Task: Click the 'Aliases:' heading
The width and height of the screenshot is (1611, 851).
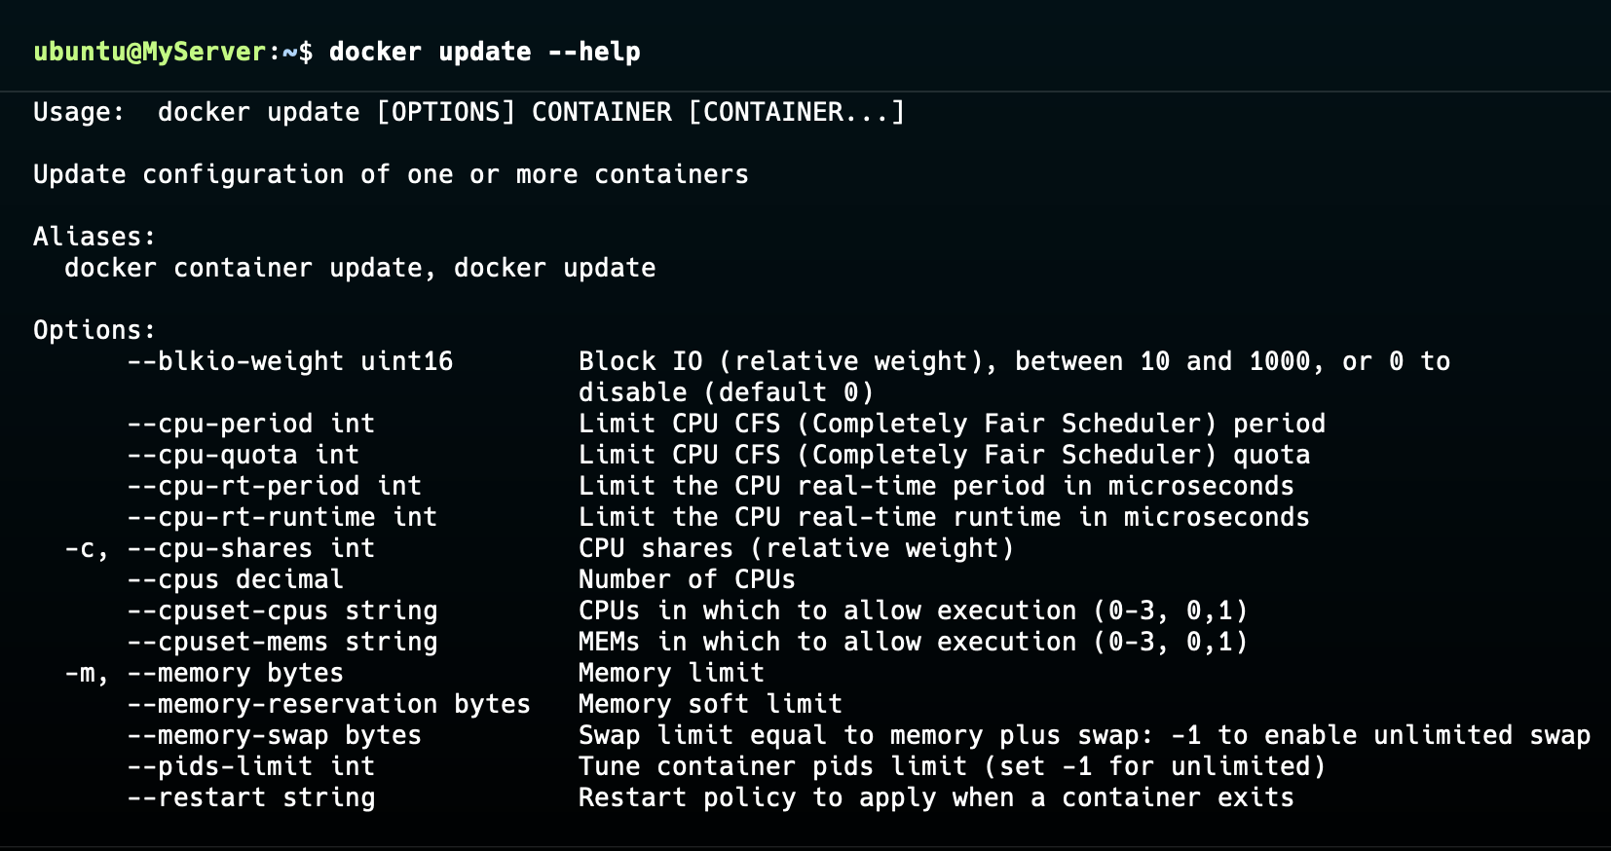Action: (x=94, y=237)
